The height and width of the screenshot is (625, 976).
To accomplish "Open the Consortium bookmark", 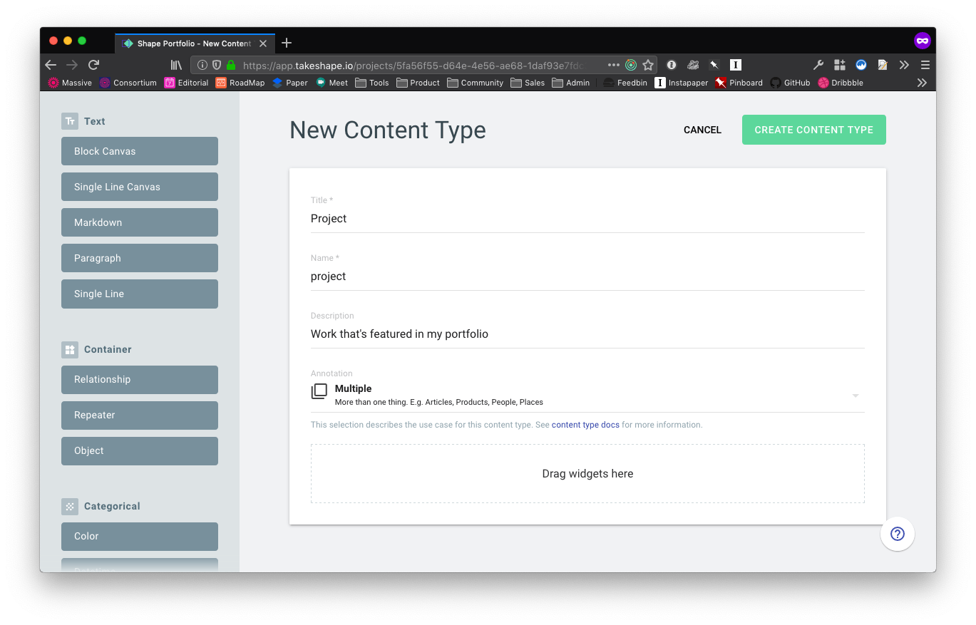I will (128, 83).
